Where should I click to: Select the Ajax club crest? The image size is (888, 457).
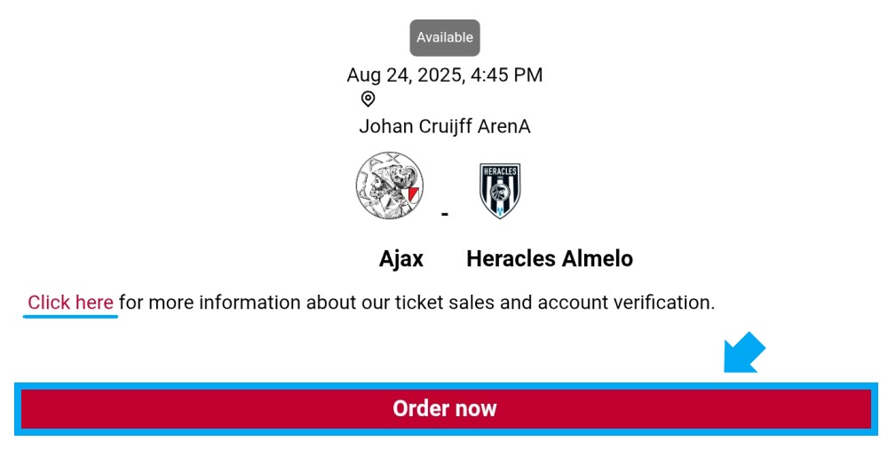pos(390,185)
